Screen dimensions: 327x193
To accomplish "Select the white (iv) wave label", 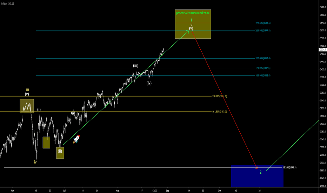I will click(149, 83).
